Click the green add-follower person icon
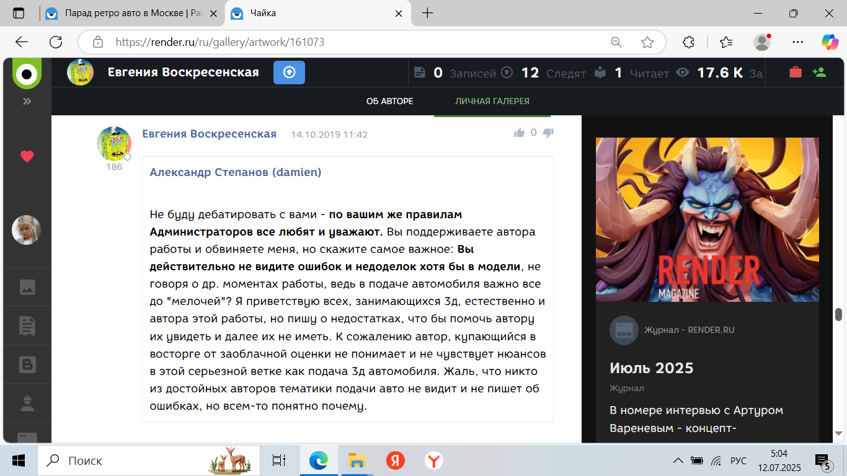The height and width of the screenshot is (476, 847). [x=819, y=73]
